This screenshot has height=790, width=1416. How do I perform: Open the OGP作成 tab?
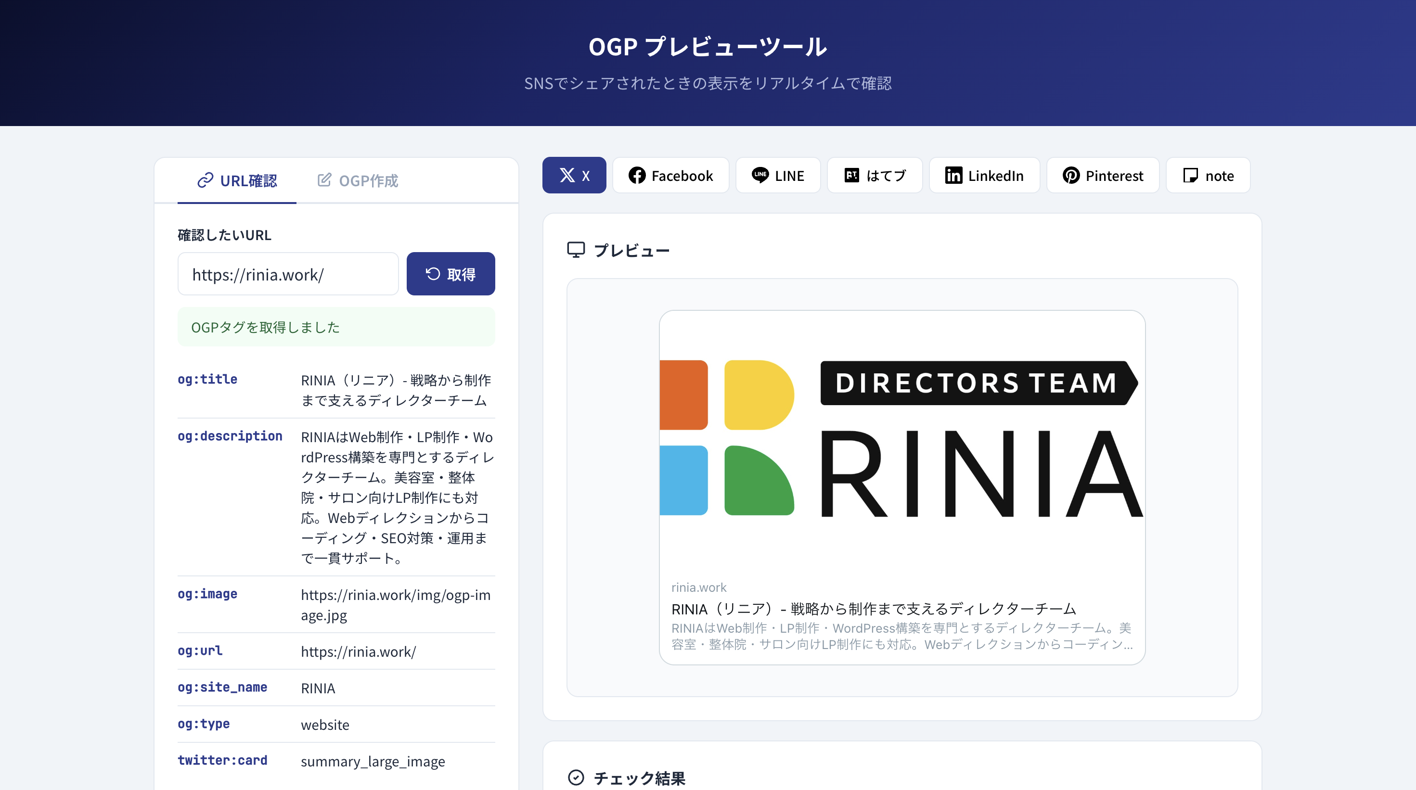point(358,181)
